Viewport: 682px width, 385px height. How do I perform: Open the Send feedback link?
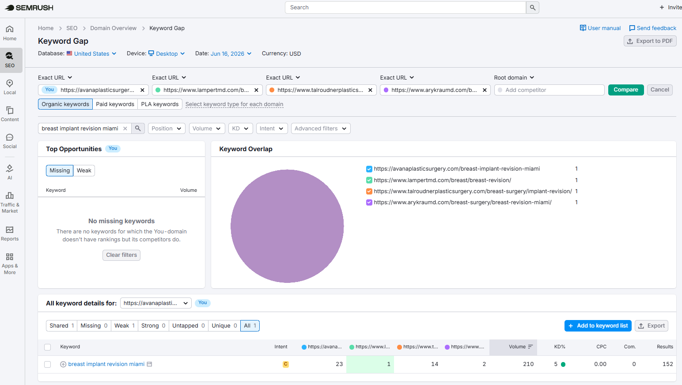coord(652,28)
